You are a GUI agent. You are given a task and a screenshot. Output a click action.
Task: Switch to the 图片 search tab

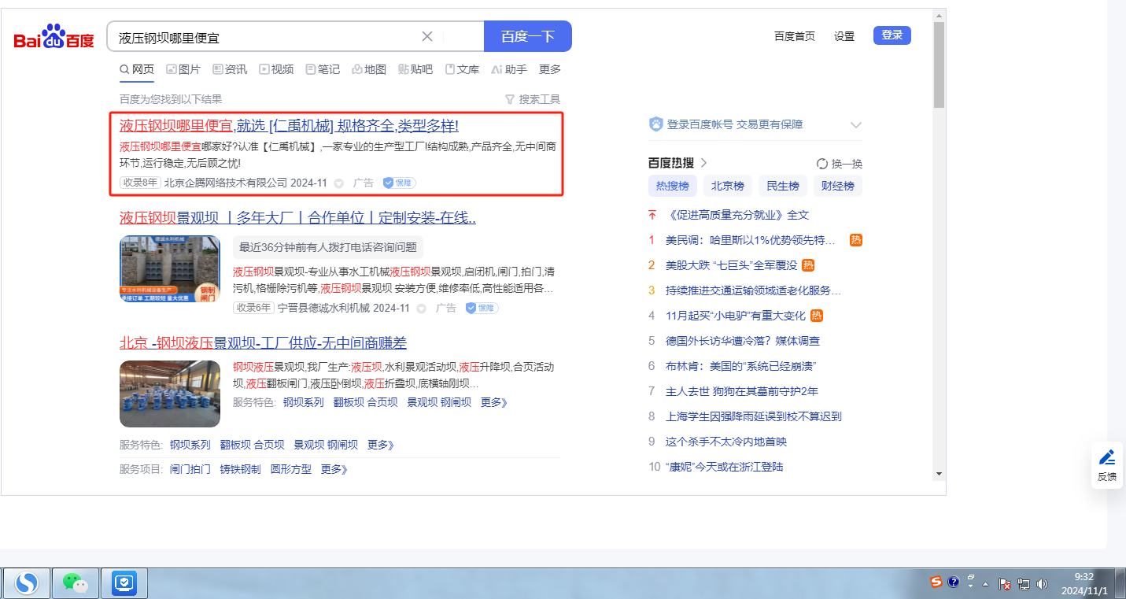tap(183, 69)
